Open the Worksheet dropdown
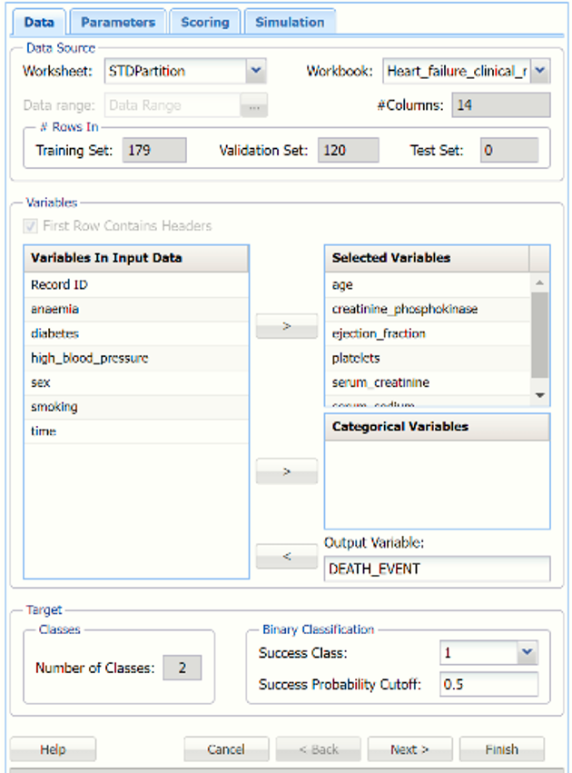Image resolution: width=572 pixels, height=773 pixels. pos(255,70)
